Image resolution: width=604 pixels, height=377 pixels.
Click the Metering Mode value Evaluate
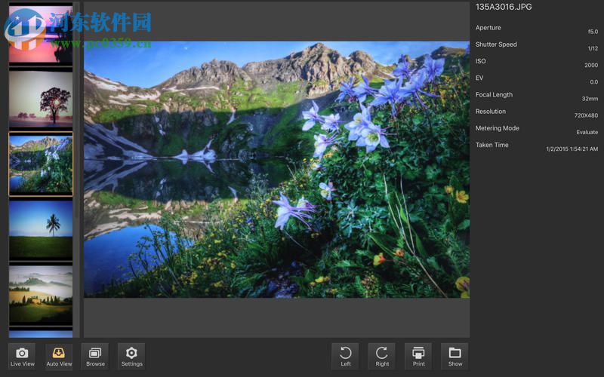pyautogui.click(x=587, y=132)
